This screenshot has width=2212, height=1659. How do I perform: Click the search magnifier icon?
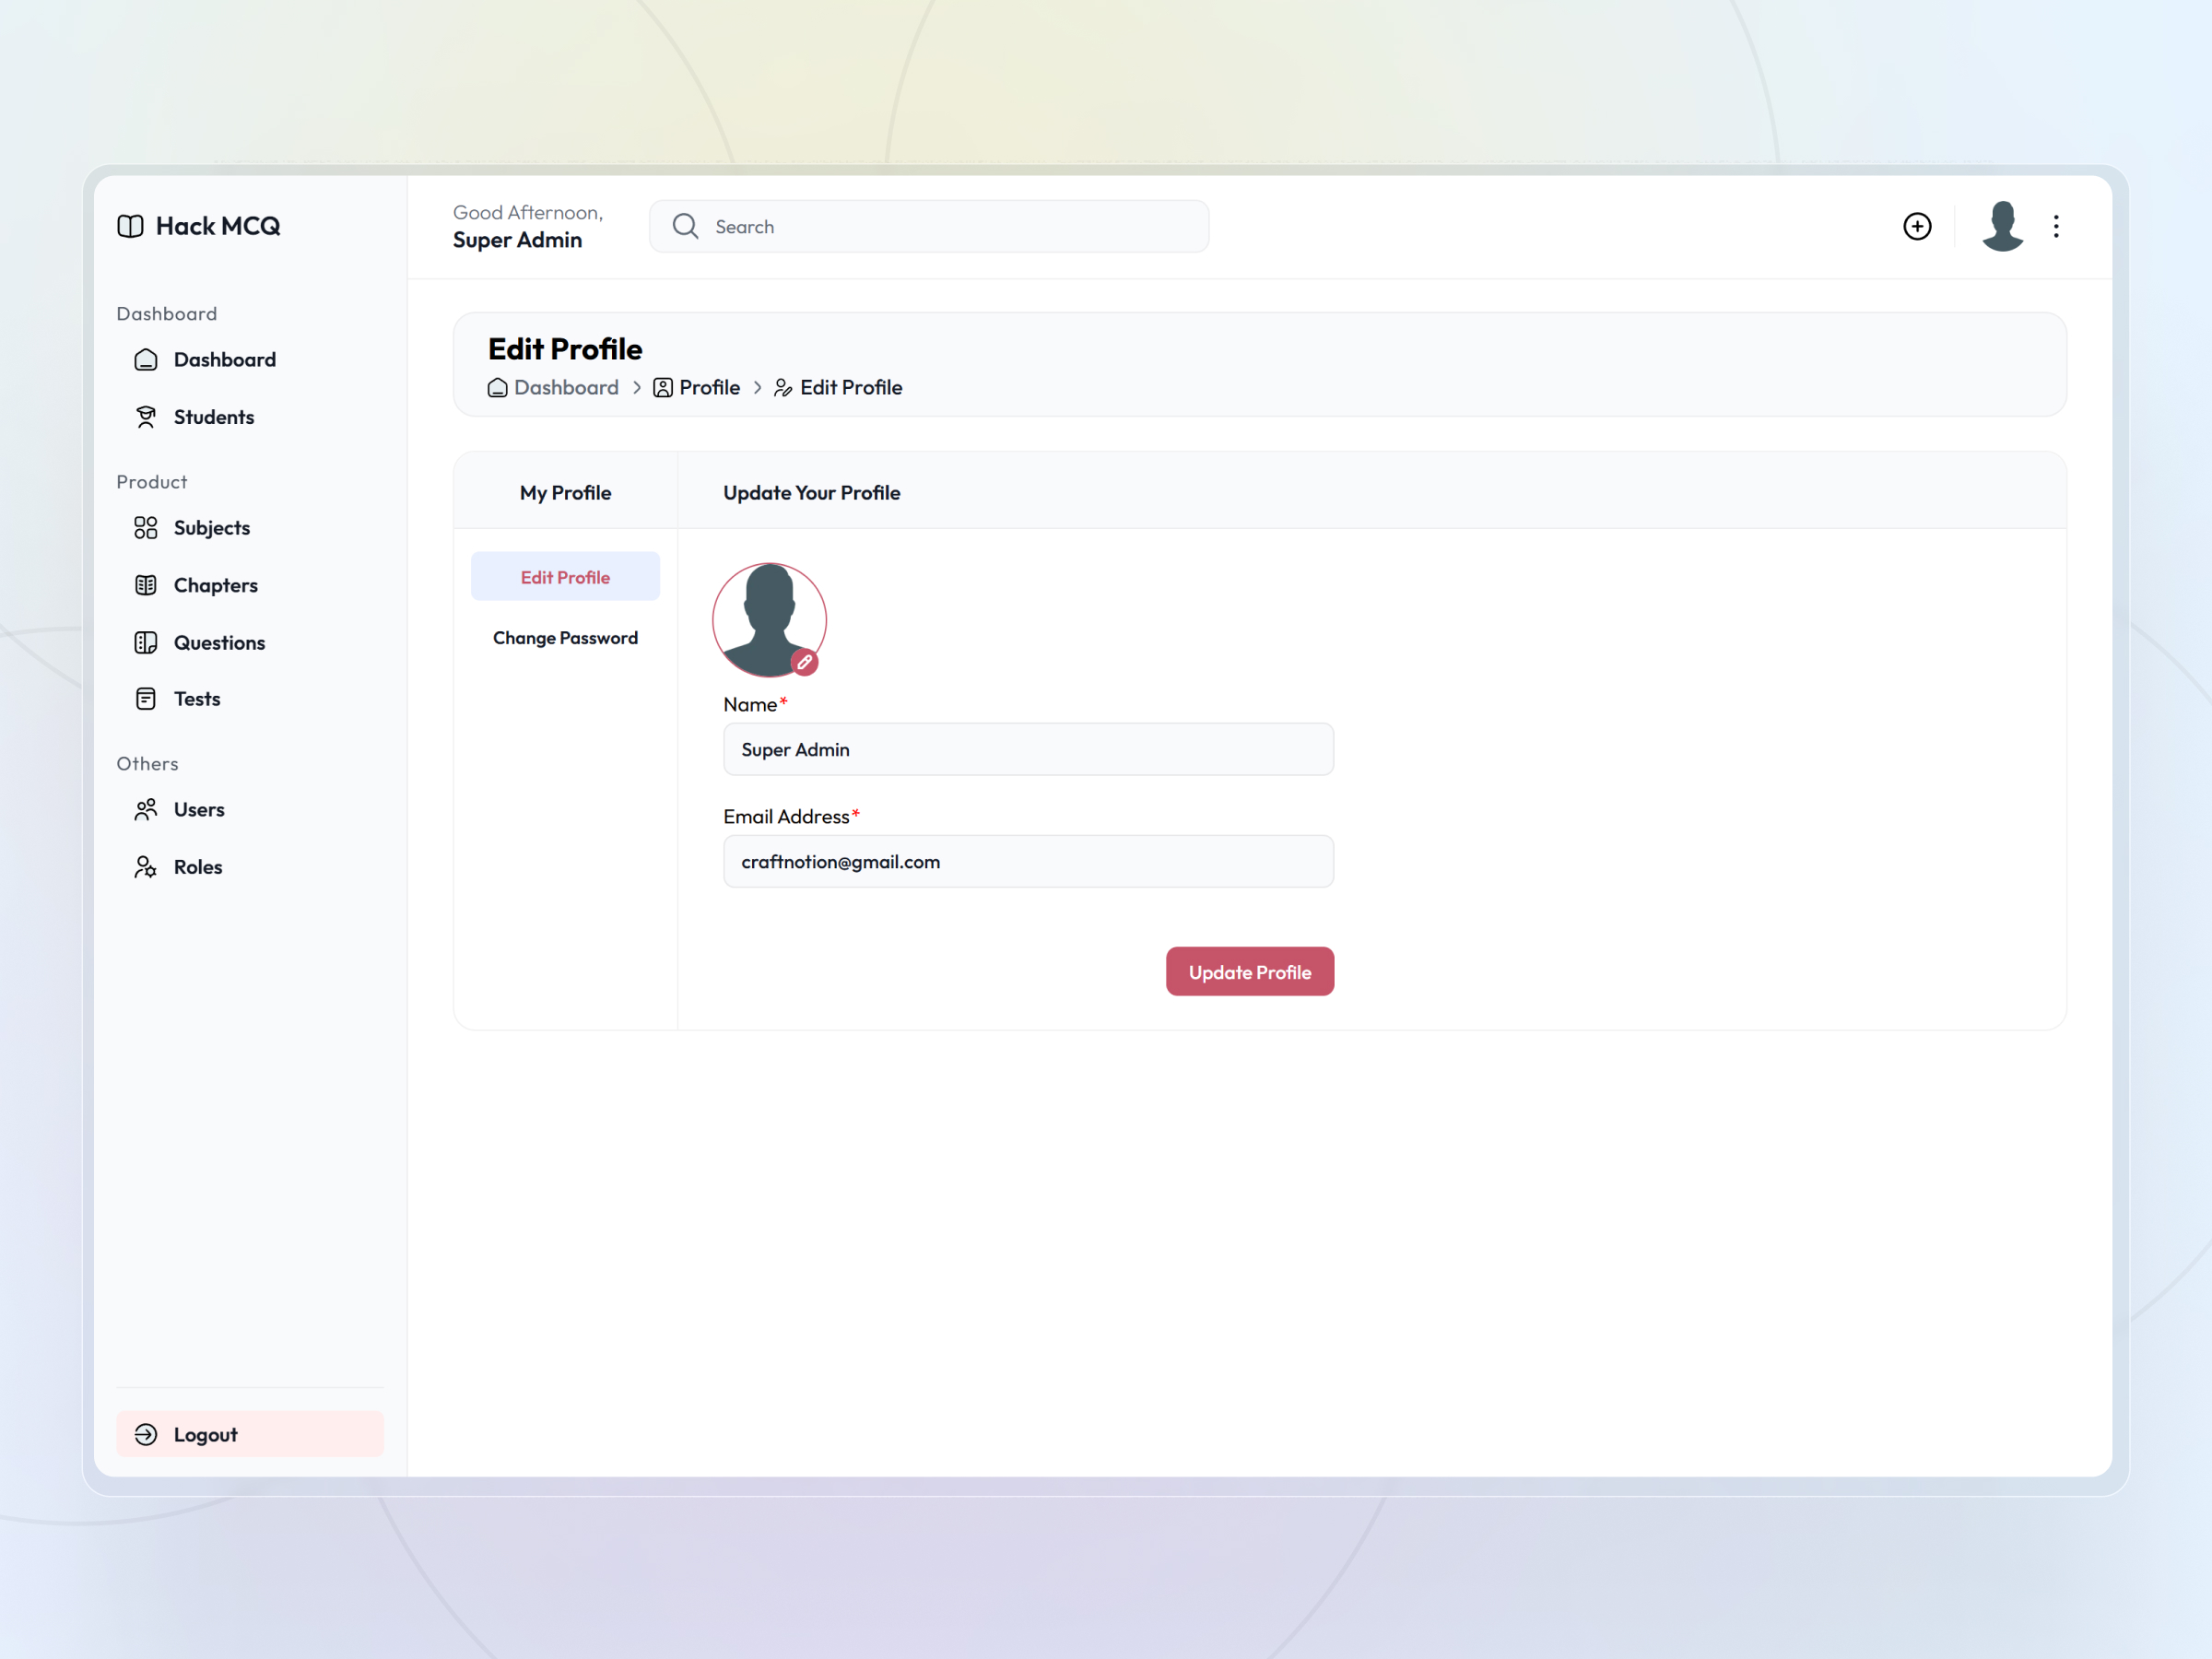(685, 226)
